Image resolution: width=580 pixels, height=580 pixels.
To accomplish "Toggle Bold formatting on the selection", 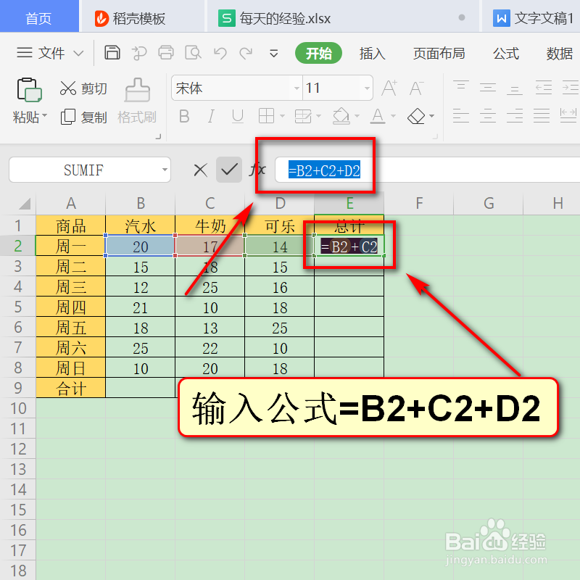I will click(x=183, y=116).
